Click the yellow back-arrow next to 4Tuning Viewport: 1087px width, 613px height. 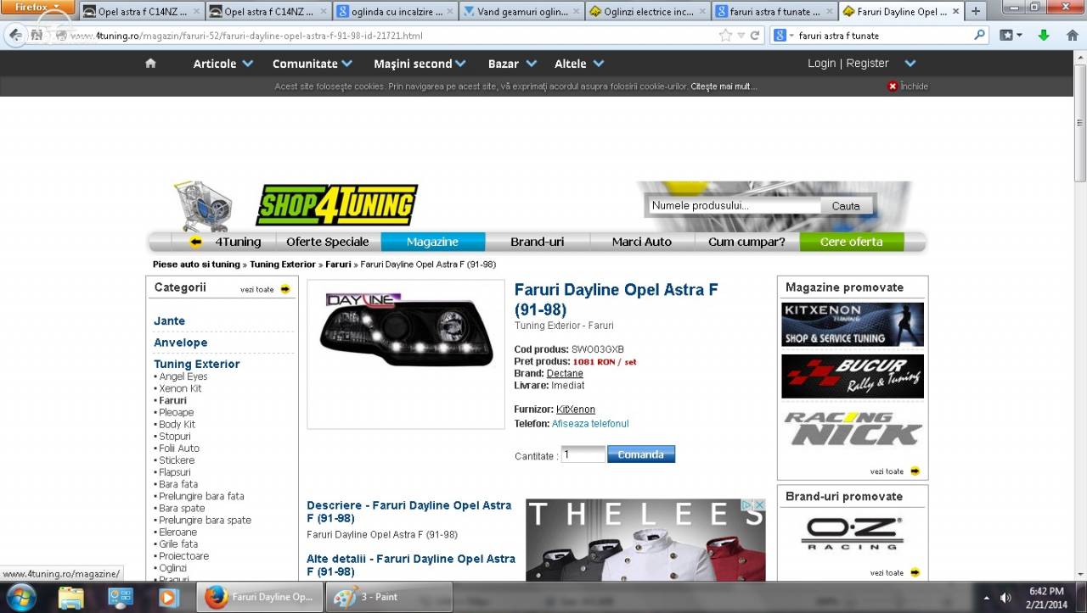click(x=196, y=242)
